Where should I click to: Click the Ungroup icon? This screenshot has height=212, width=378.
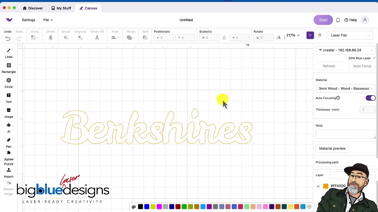(80, 38)
